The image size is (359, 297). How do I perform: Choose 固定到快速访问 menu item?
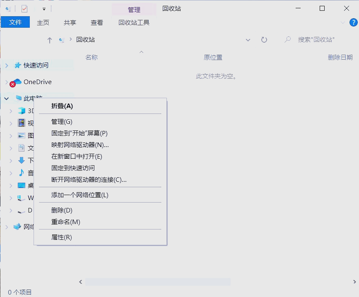tap(100, 168)
